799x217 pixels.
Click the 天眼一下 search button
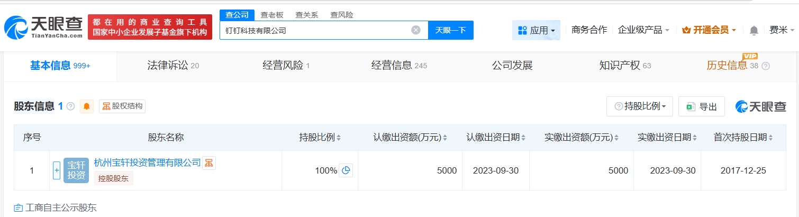click(x=450, y=30)
